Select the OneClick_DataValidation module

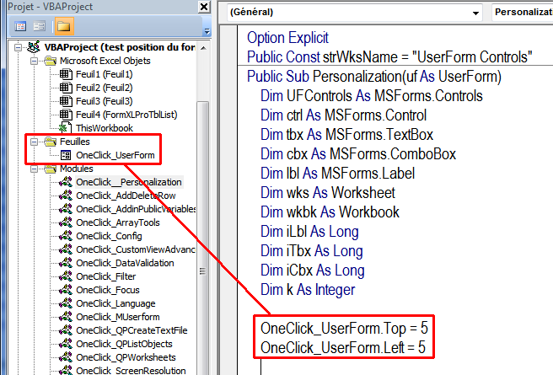point(125,263)
